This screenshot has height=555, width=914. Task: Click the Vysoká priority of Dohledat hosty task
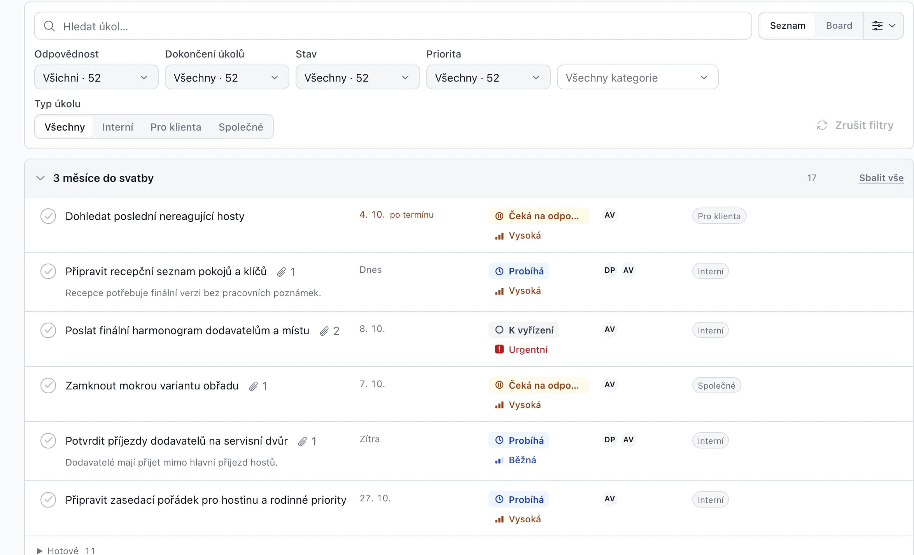click(x=518, y=236)
